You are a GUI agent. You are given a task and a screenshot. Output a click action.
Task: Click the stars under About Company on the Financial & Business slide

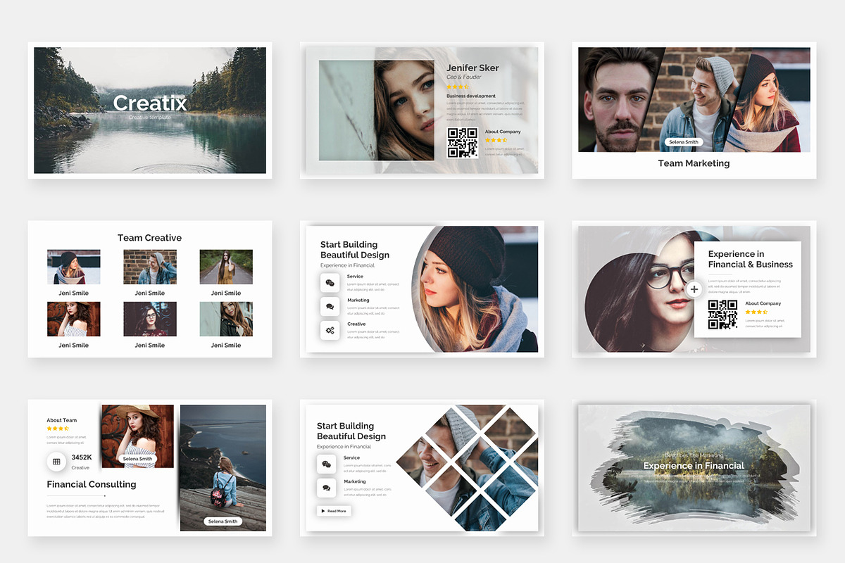tap(756, 312)
